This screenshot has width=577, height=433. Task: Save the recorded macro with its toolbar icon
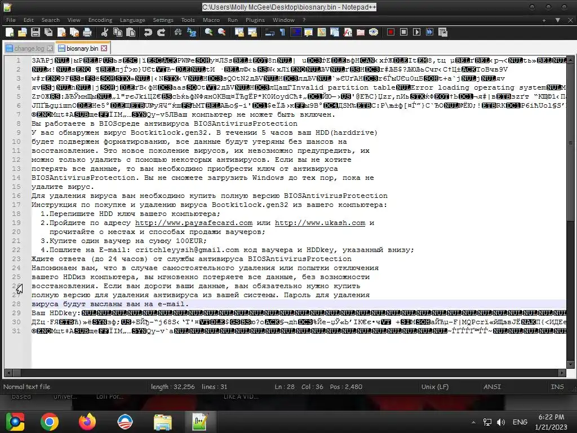(x=443, y=32)
